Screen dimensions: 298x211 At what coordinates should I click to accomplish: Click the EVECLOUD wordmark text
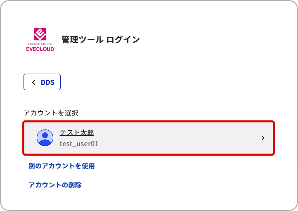coord(40,49)
